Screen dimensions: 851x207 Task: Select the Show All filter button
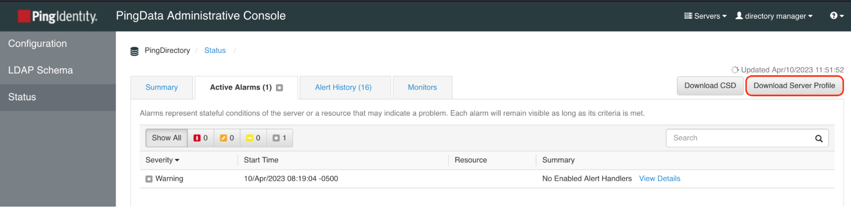[x=166, y=138]
